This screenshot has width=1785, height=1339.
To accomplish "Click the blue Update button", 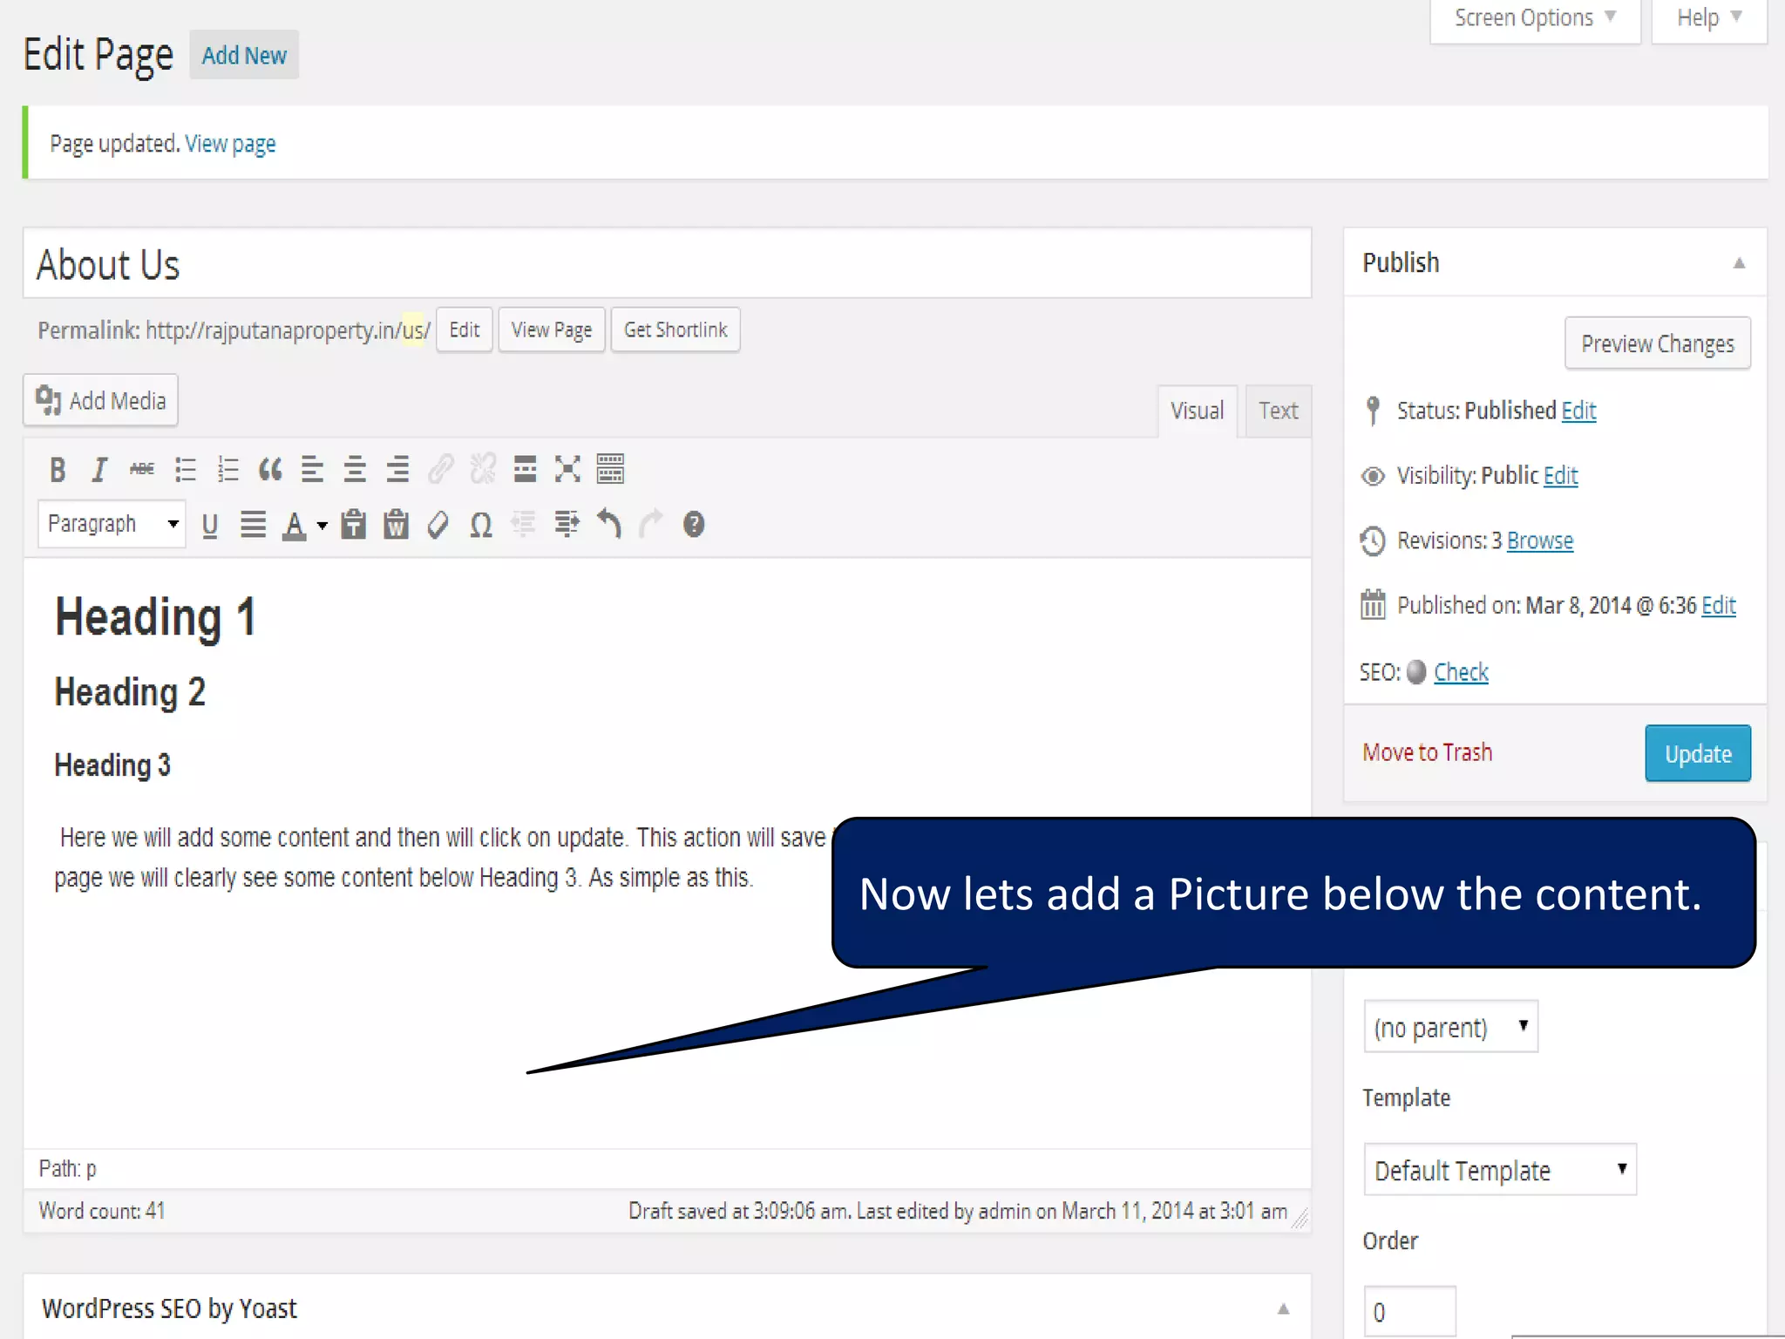I will 1697,754.
